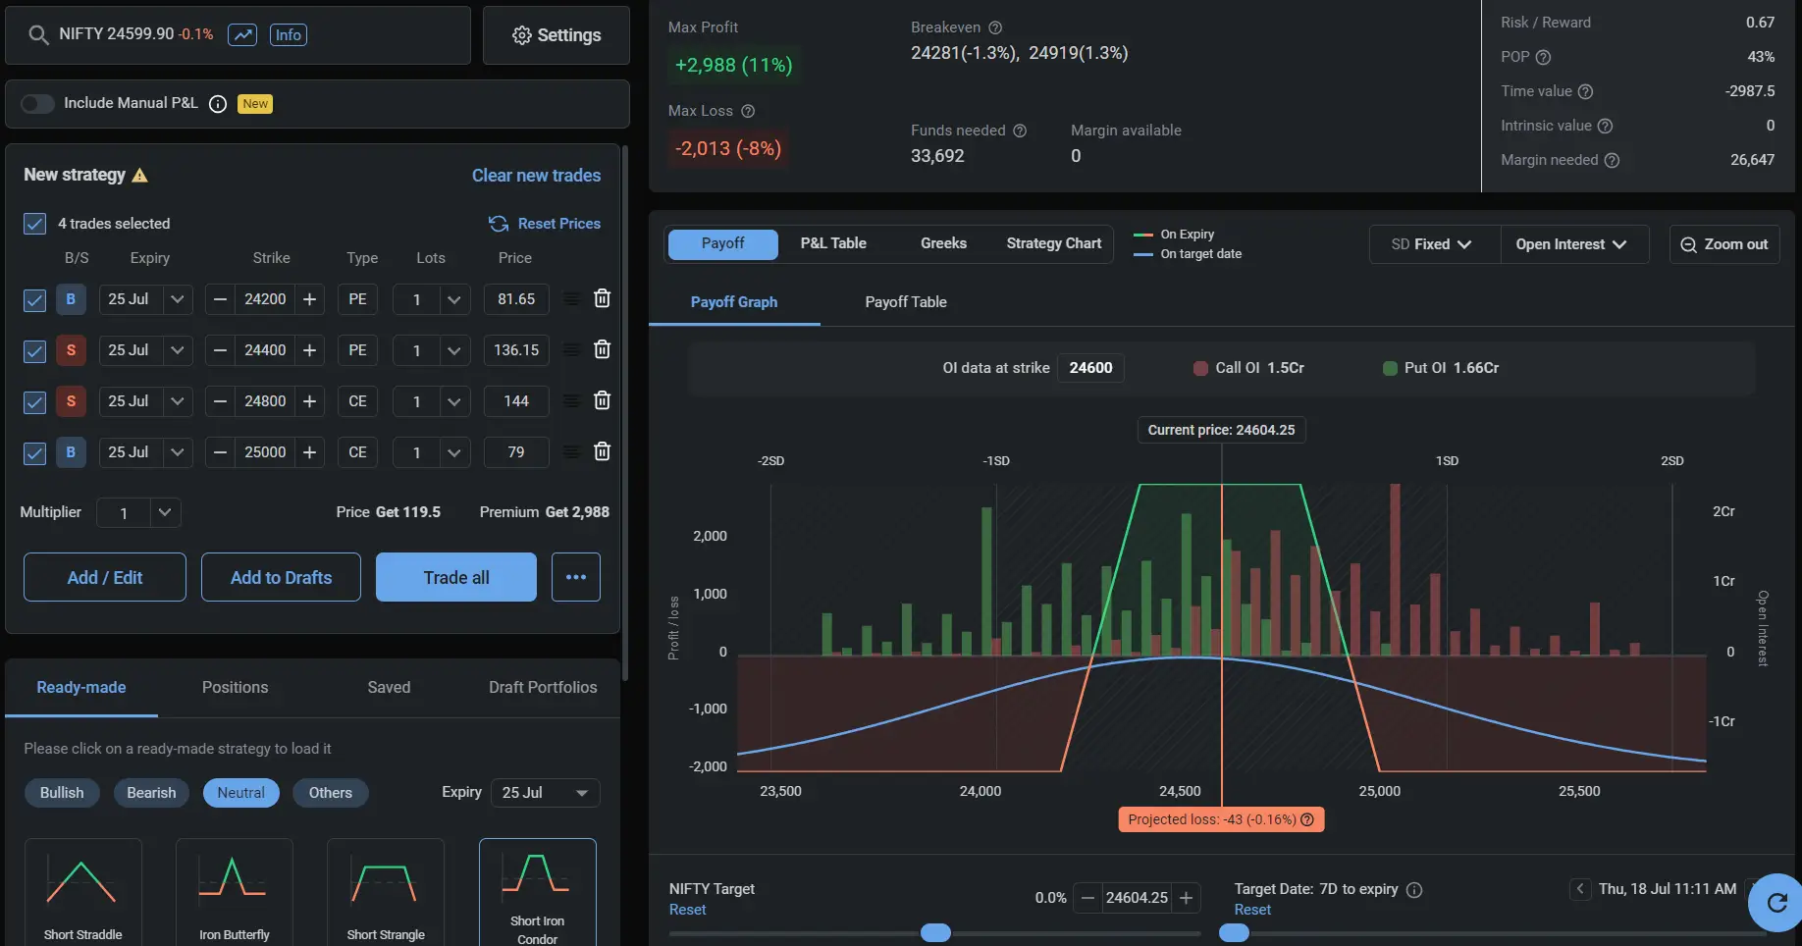Uncheck the 24200 PE trade checkbox
Image resolution: width=1802 pixels, height=946 pixels.
tap(34, 300)
